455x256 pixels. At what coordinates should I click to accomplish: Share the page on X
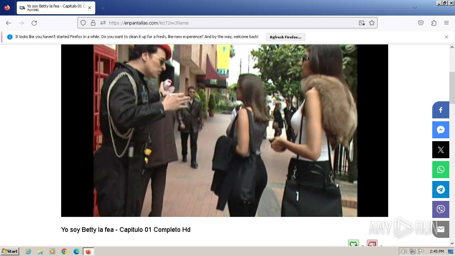pyautogui.click(x=440, y=150)
